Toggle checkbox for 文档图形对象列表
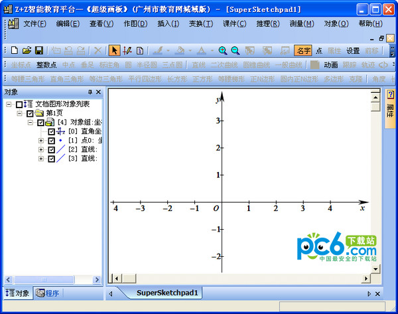398x314 pixels. 19,104
